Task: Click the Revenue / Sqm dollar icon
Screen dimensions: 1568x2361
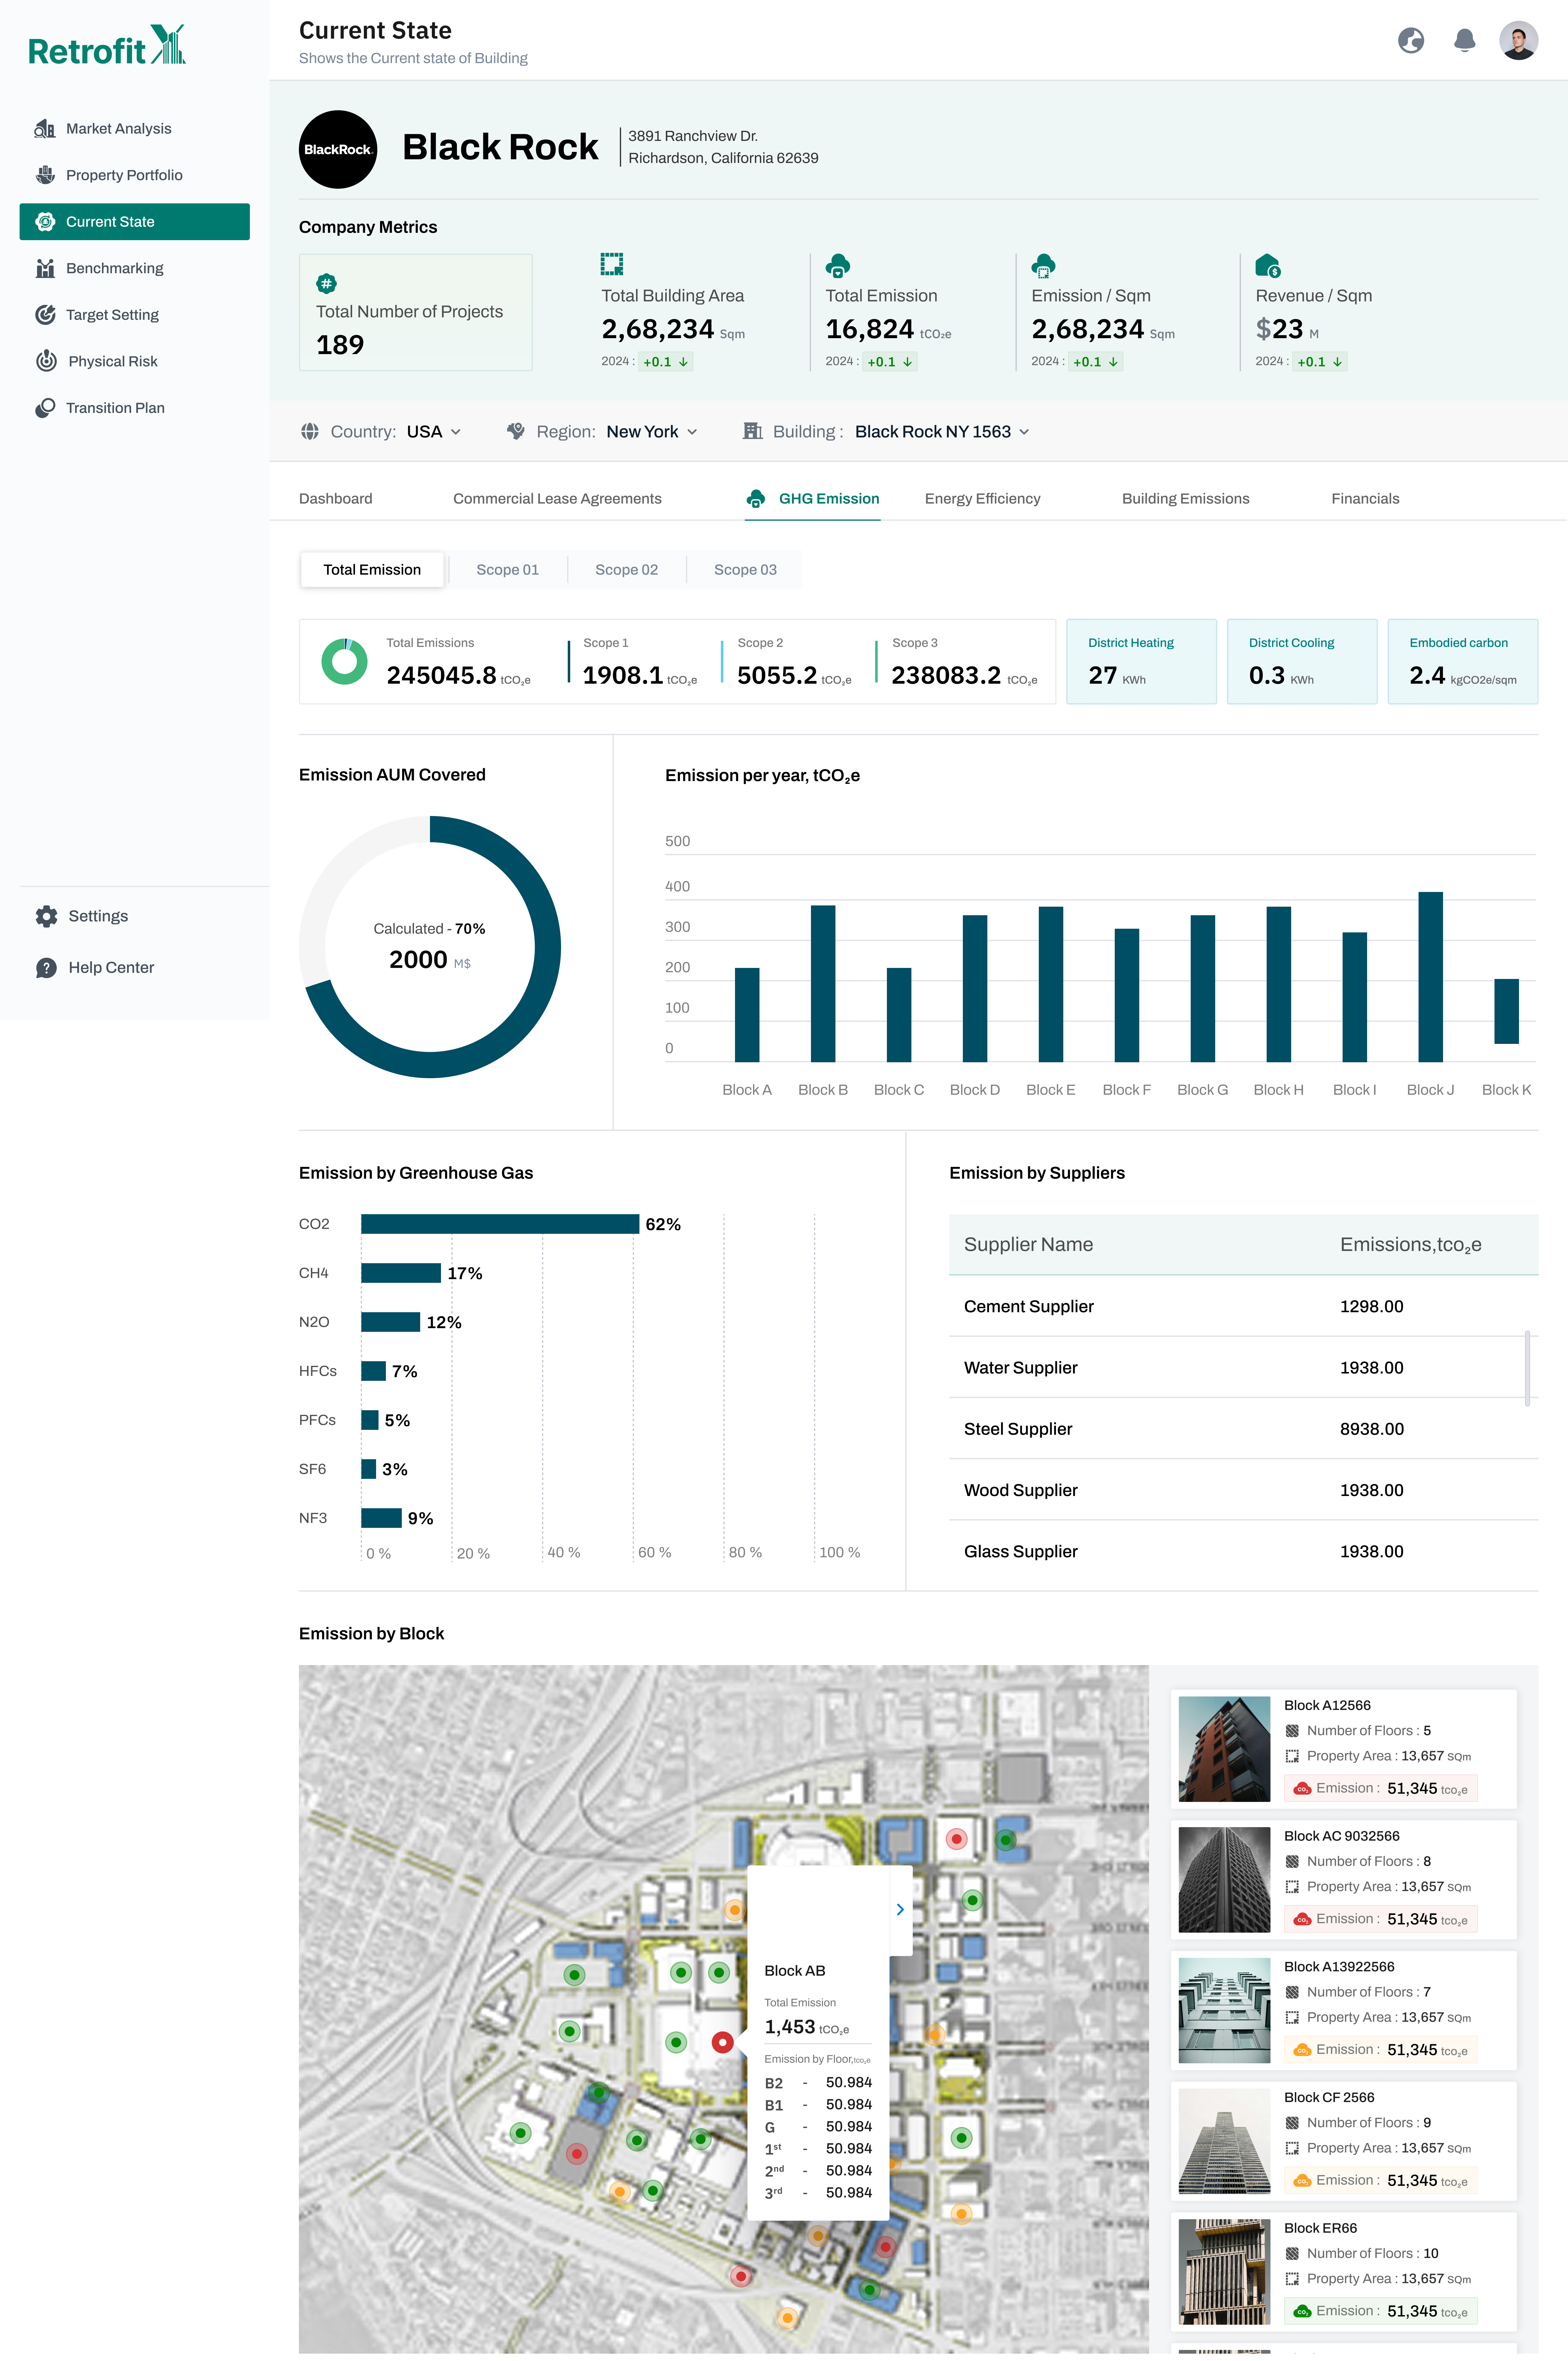Action: (x=1268, y=266)
